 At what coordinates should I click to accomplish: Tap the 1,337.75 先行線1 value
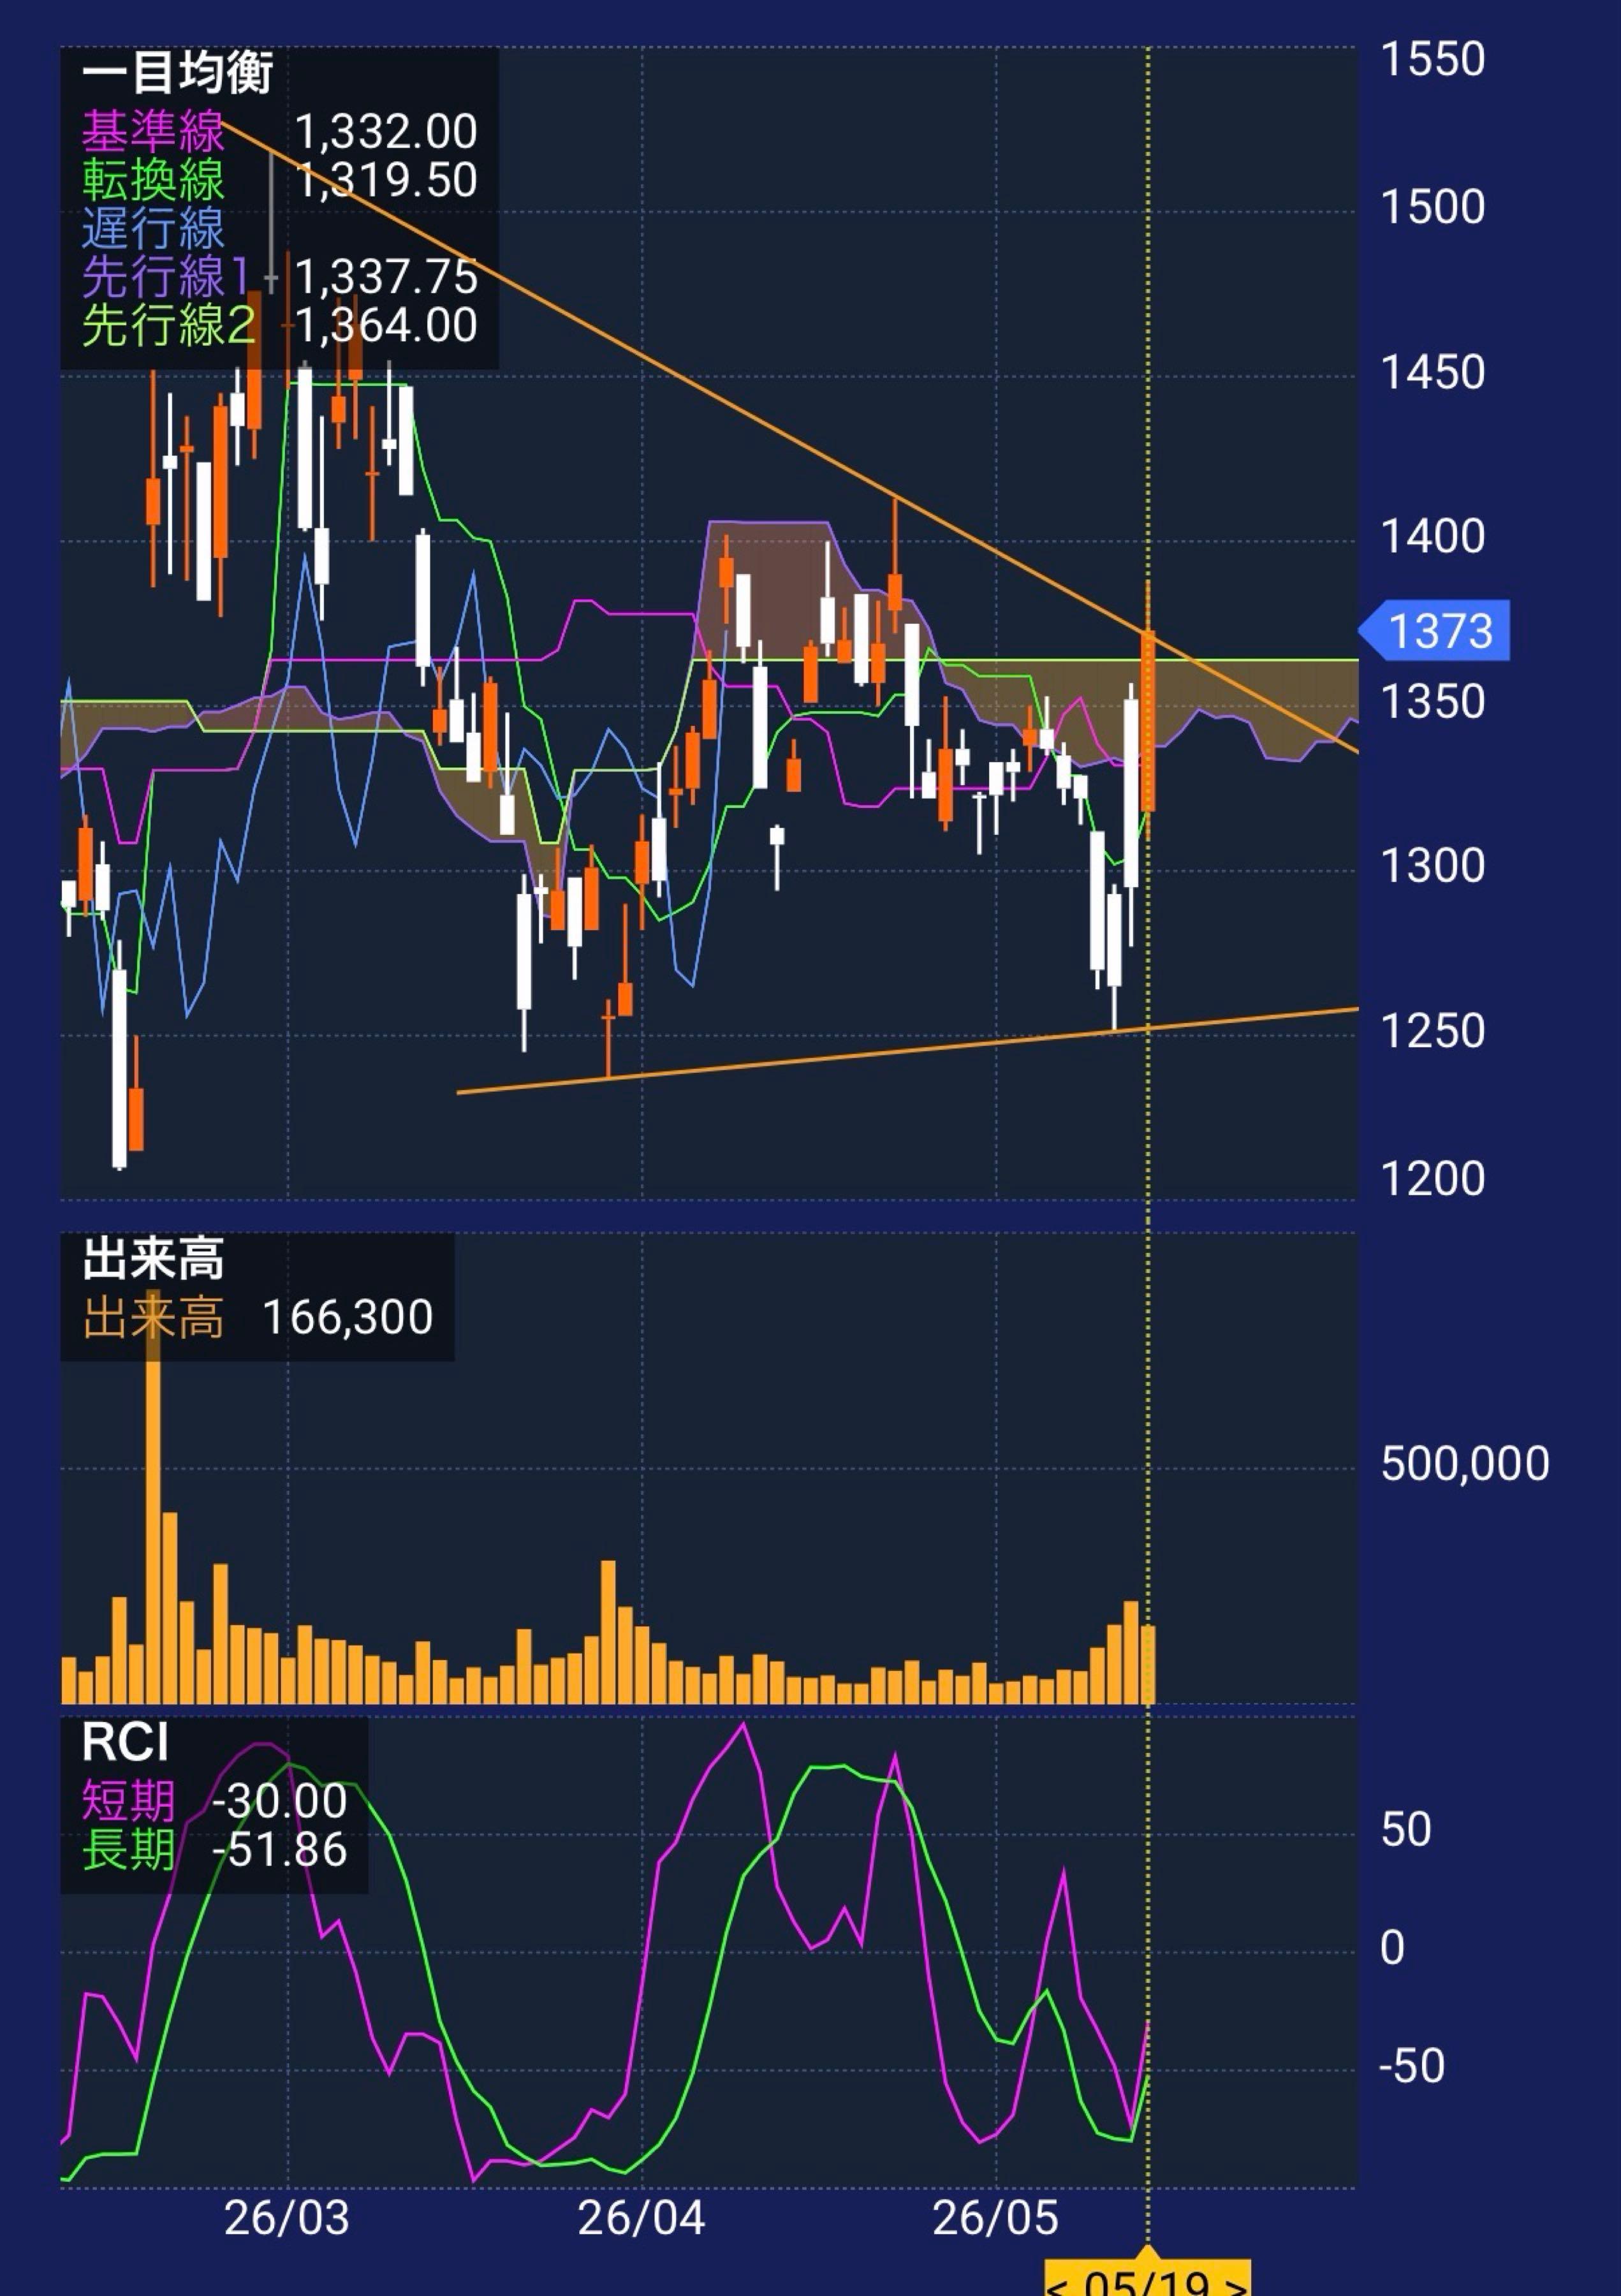386,277
